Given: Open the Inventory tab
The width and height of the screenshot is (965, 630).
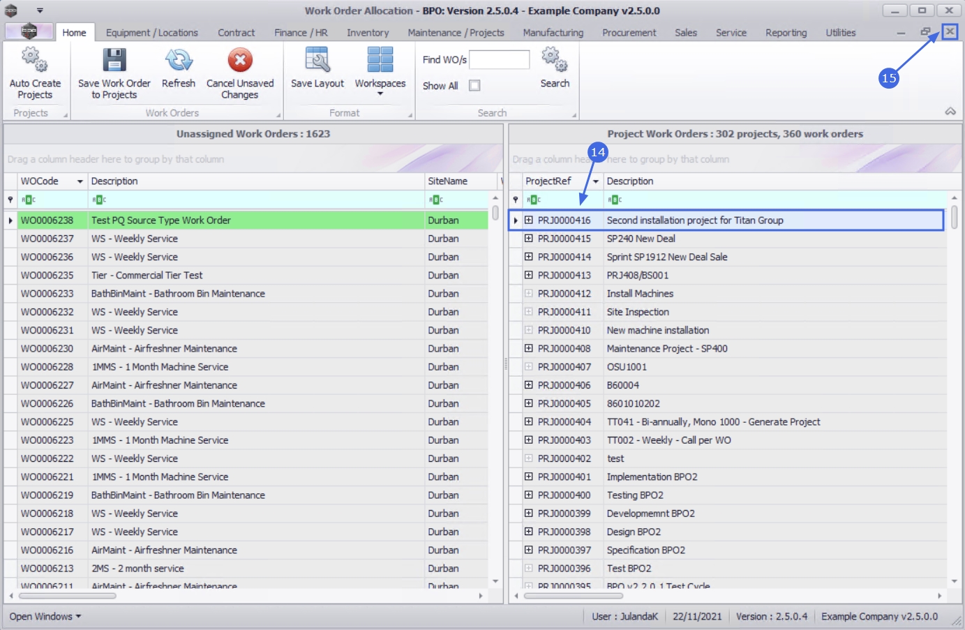Looking at the screenshot, I should point(368,33).
